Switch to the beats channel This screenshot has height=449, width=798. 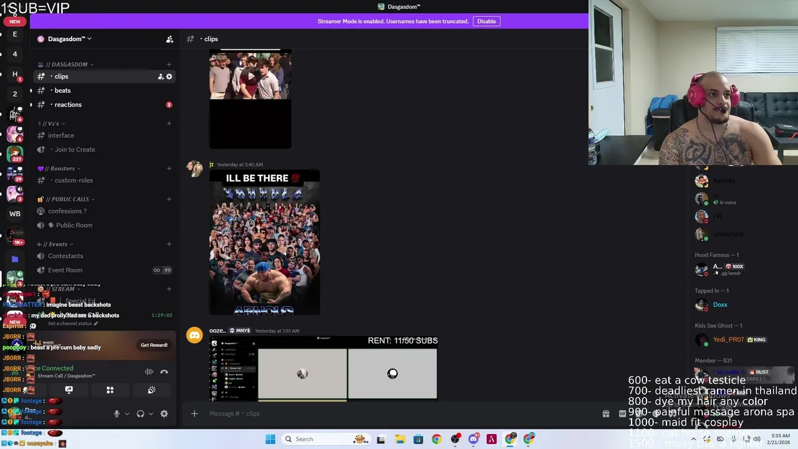(x=103, y=90)
